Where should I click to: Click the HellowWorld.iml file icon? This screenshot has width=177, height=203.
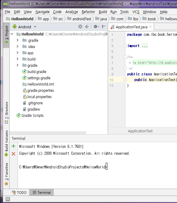tap(24, 84)
